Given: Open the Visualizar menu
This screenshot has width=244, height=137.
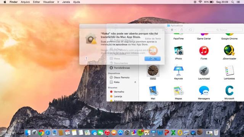Looking at the screenshot, I should (x=49, y=2).
